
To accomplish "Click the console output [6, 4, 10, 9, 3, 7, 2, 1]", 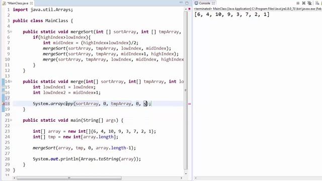I will coord(232,15).
